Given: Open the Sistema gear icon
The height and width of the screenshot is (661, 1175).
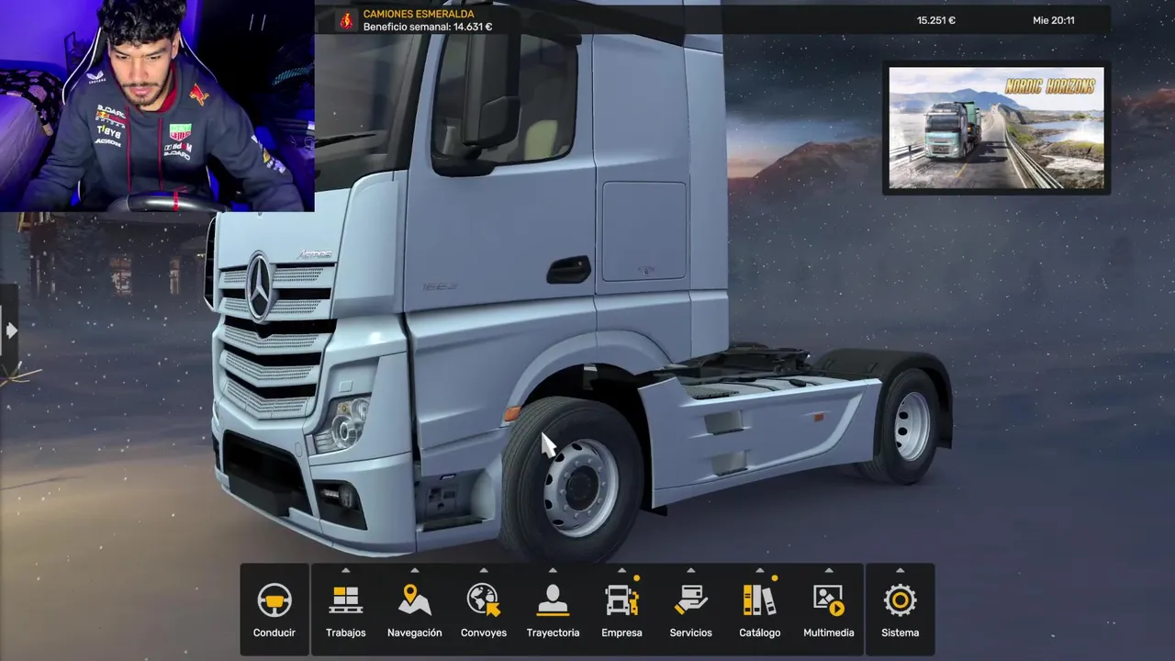Looking at the screenshot, I should click(901, 600).
